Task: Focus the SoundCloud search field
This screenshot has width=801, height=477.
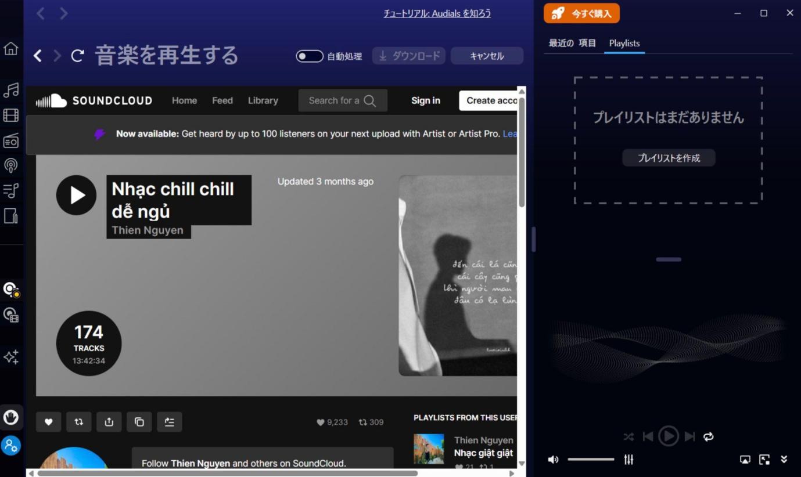Action: (343, 100)
